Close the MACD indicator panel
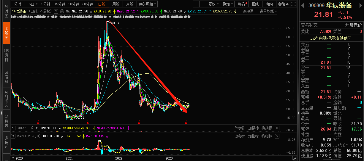364x161 pixels. tap(277, 136)
